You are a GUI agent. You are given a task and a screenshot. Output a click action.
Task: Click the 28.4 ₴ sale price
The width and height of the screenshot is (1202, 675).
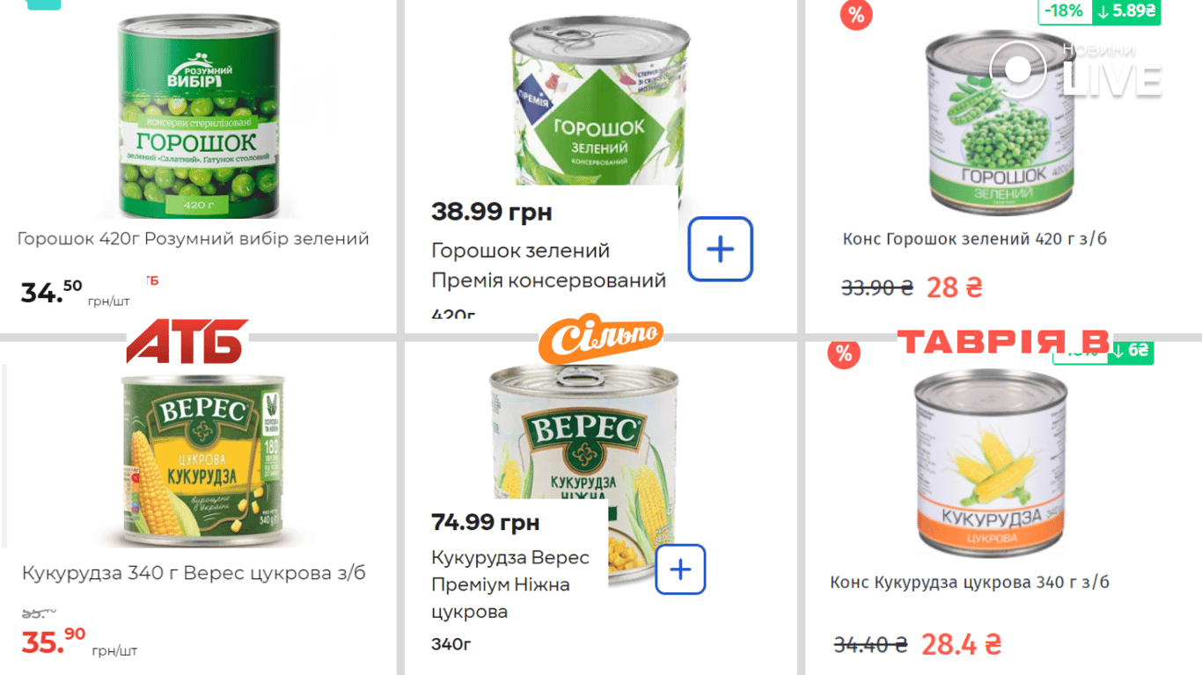[x=961, y=644]
